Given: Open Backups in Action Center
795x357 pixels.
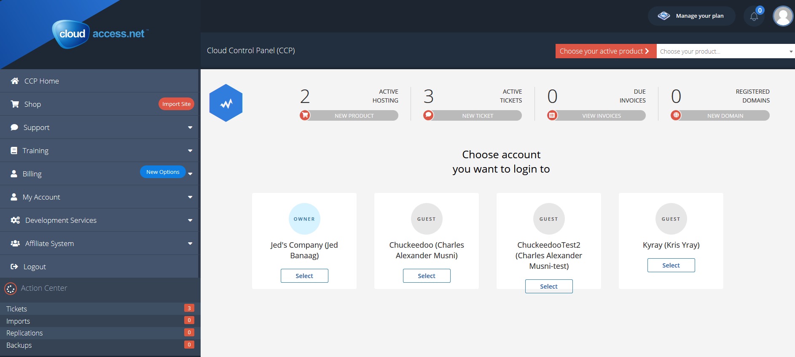Looking at the screenshot, I should point(100,345).
